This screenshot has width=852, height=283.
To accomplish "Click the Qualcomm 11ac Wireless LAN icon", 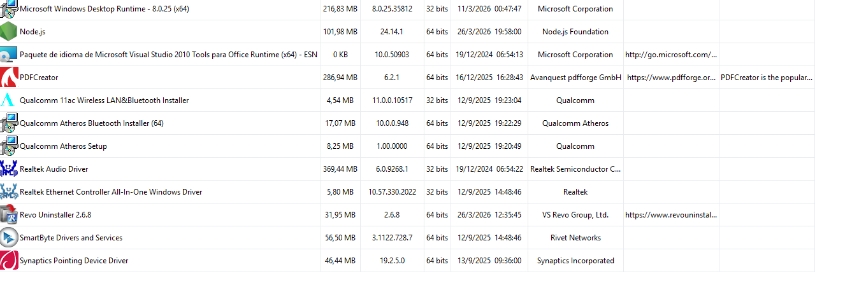I will click(x=9, y=100).
